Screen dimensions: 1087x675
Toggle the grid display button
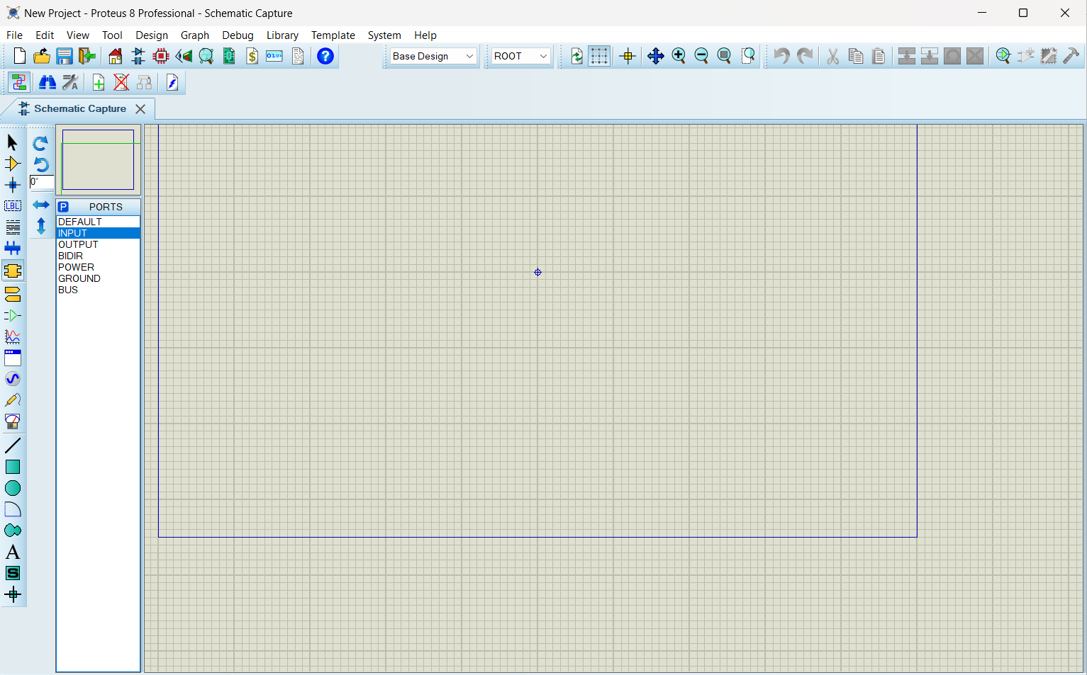pos(599,56)
